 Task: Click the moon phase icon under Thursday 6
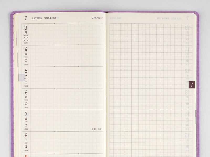pos(26,104)
